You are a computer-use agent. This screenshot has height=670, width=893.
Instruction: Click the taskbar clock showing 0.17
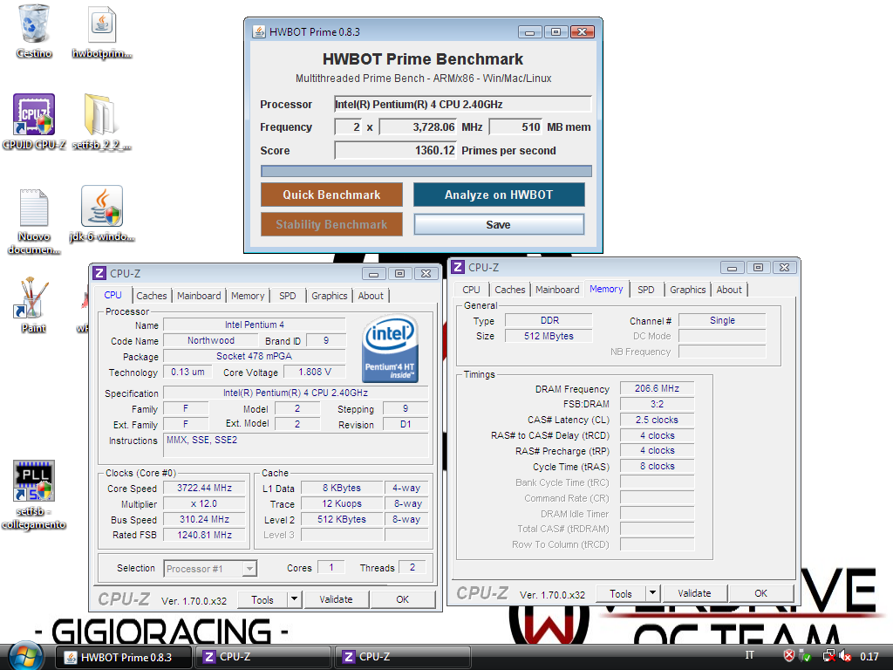click(869, 656)
